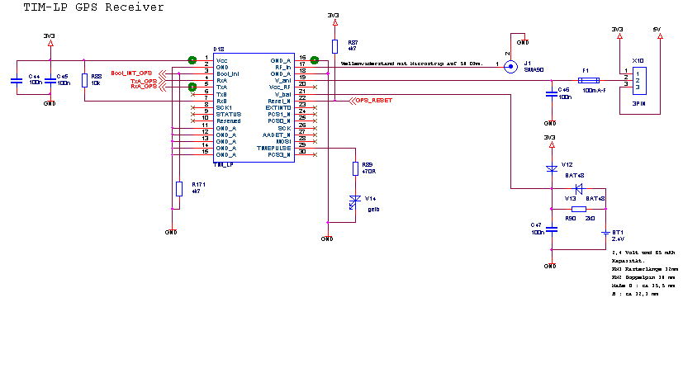Image resolution: width=683 pixels, height=378 pixels.
Task: Select the gelb label next to V14
Action: pos(373,210)
